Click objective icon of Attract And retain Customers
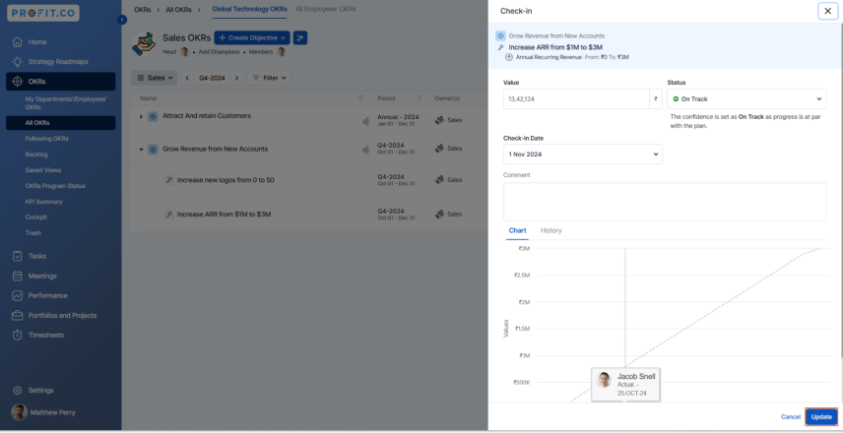Screen dimensions: 843x433 (153, 116)
